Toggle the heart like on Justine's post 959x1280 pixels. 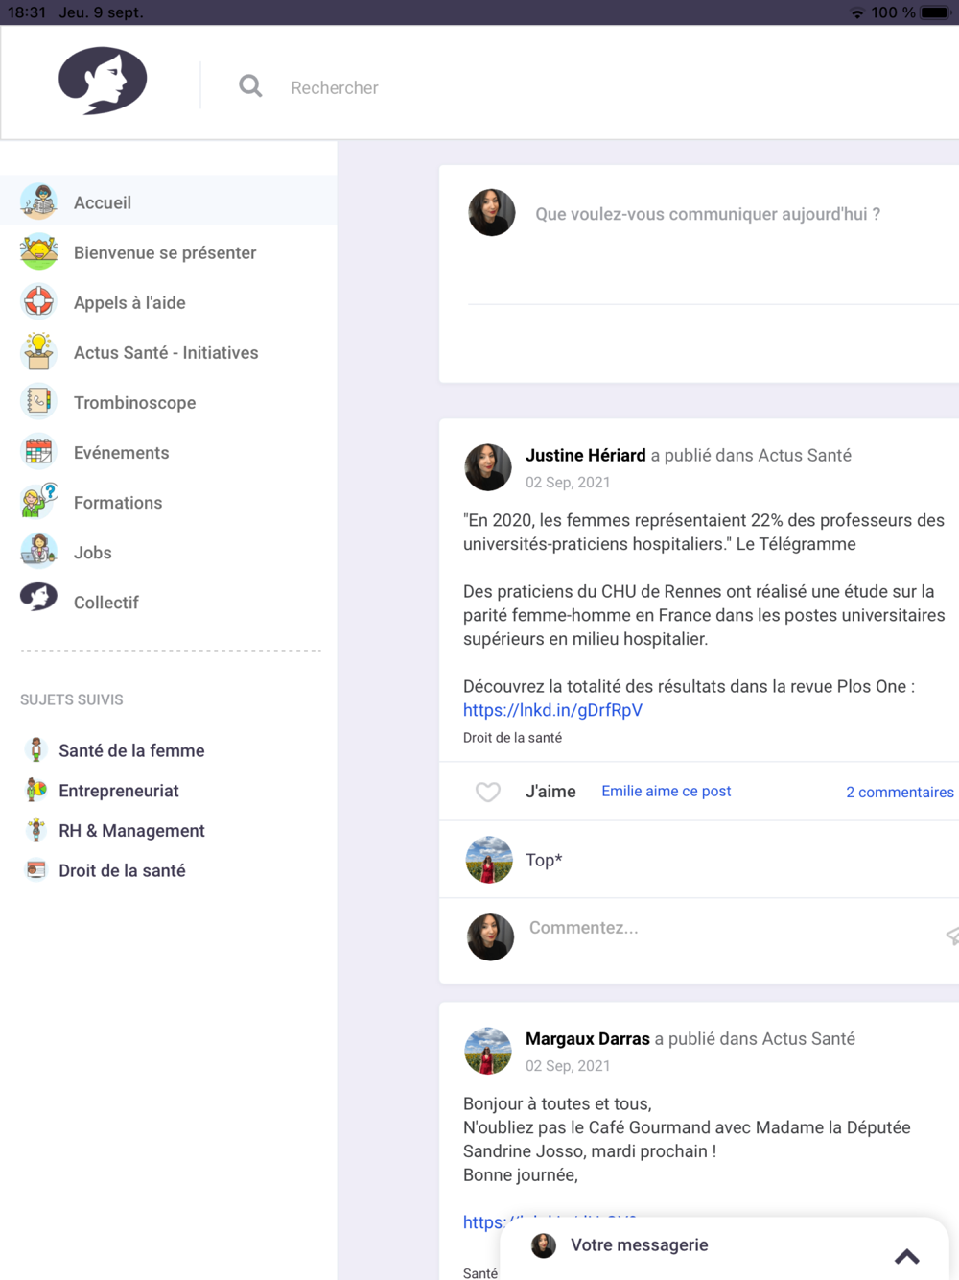tap(488, 792)
